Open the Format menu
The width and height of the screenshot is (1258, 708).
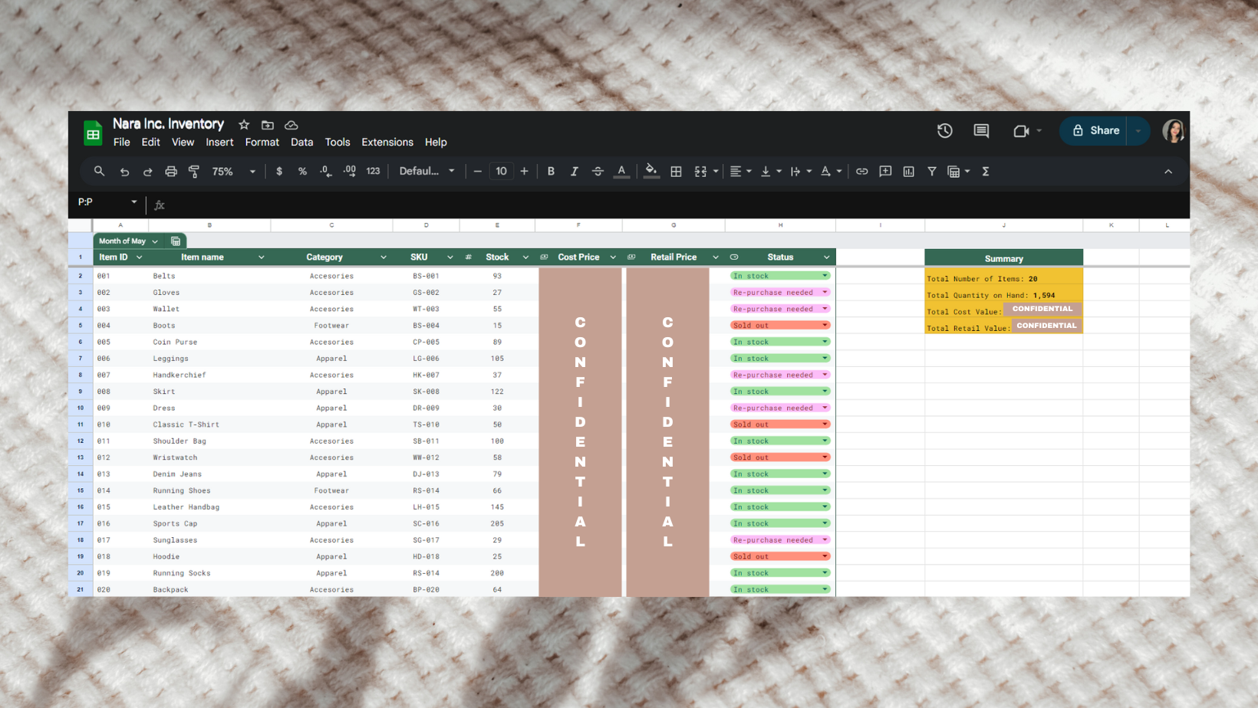click(262, 143)
